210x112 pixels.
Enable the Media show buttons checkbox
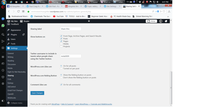tap(61, 44)
